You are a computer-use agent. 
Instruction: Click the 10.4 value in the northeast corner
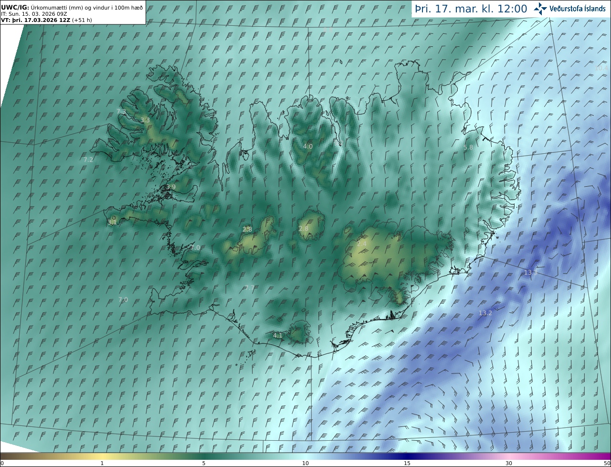click(601, 68)
